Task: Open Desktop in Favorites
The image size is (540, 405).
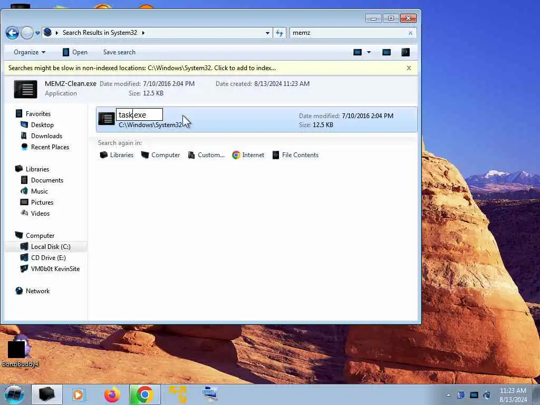Action: coord(37,124)
